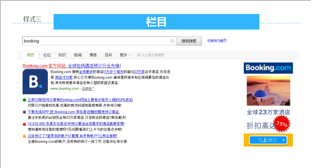Click the 搜狗搜索 search button

pyautogui.click(x=189, y=41)
